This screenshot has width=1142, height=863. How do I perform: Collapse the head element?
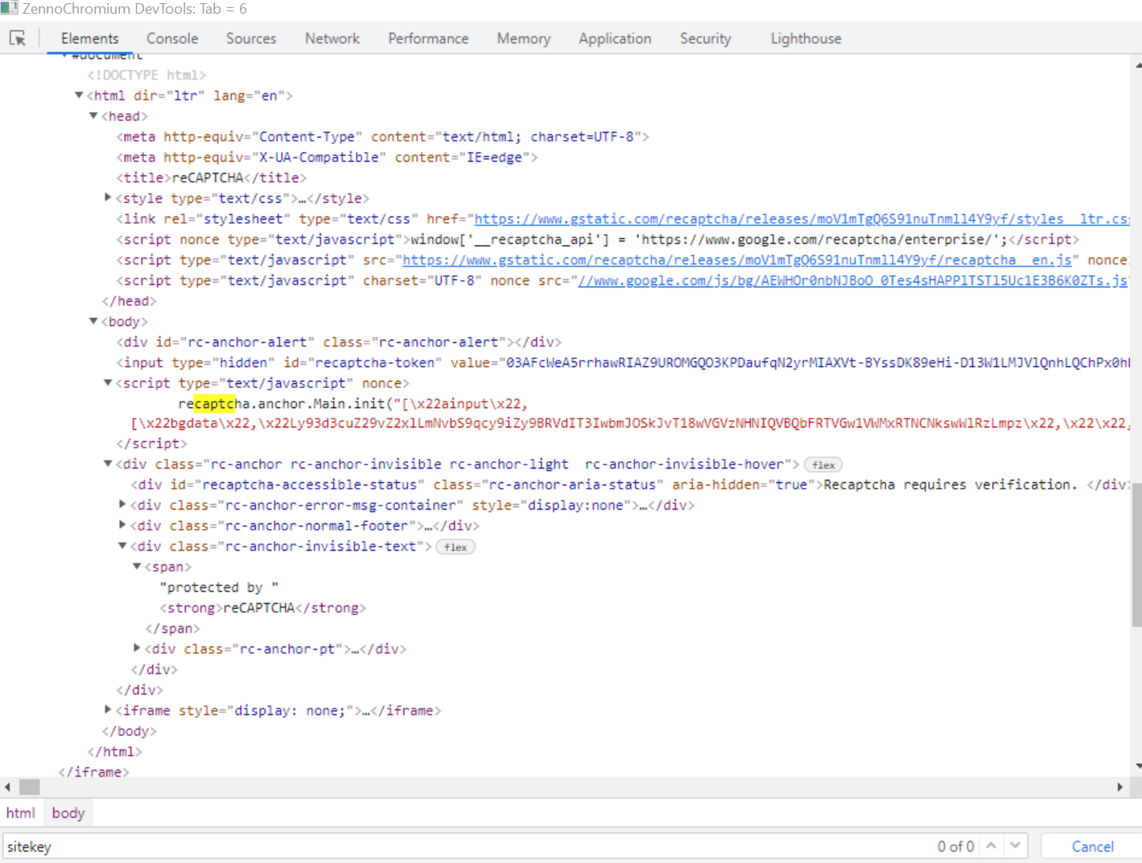pyautogui.click(x=93, y=116)
